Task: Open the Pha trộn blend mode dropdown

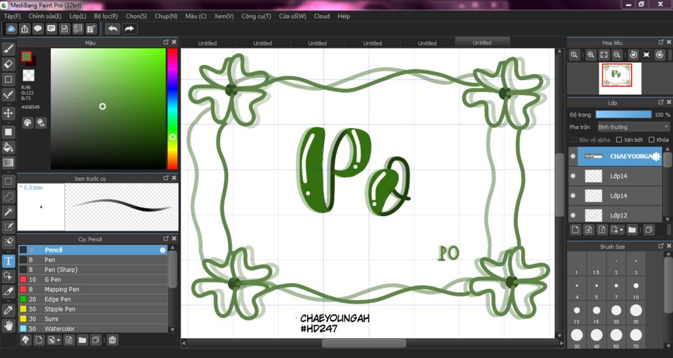Action: (x=633, y=127)
